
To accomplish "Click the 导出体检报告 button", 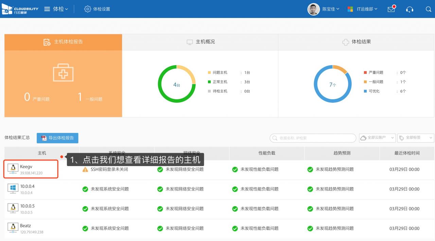I will pos(57,138).
